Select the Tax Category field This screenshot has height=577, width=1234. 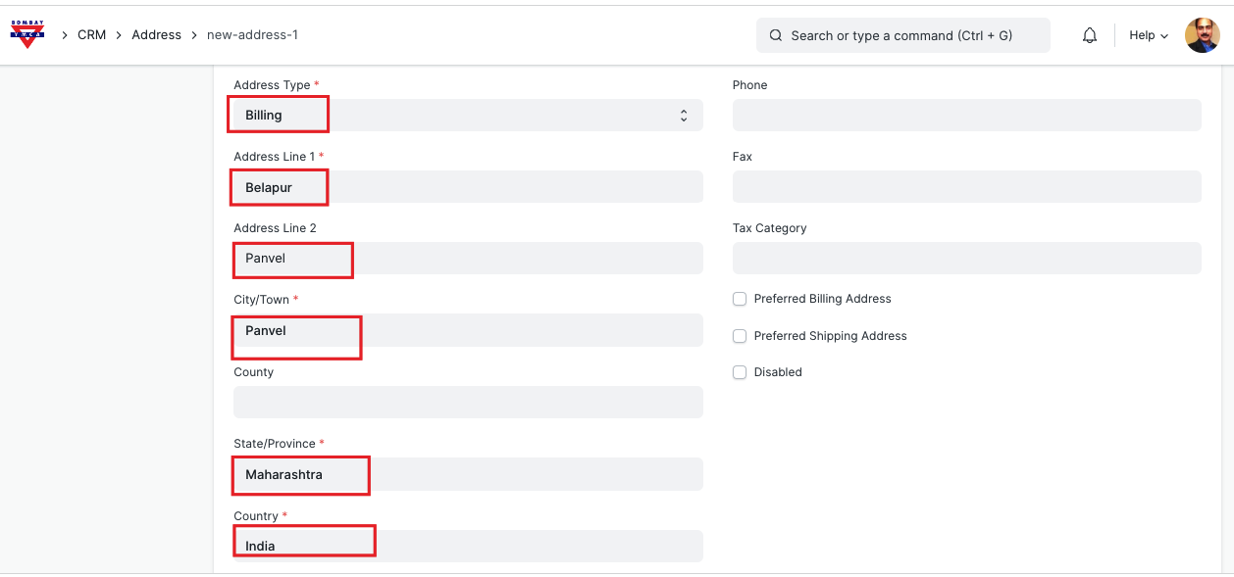pyautogui.click(x=966, y=259)
